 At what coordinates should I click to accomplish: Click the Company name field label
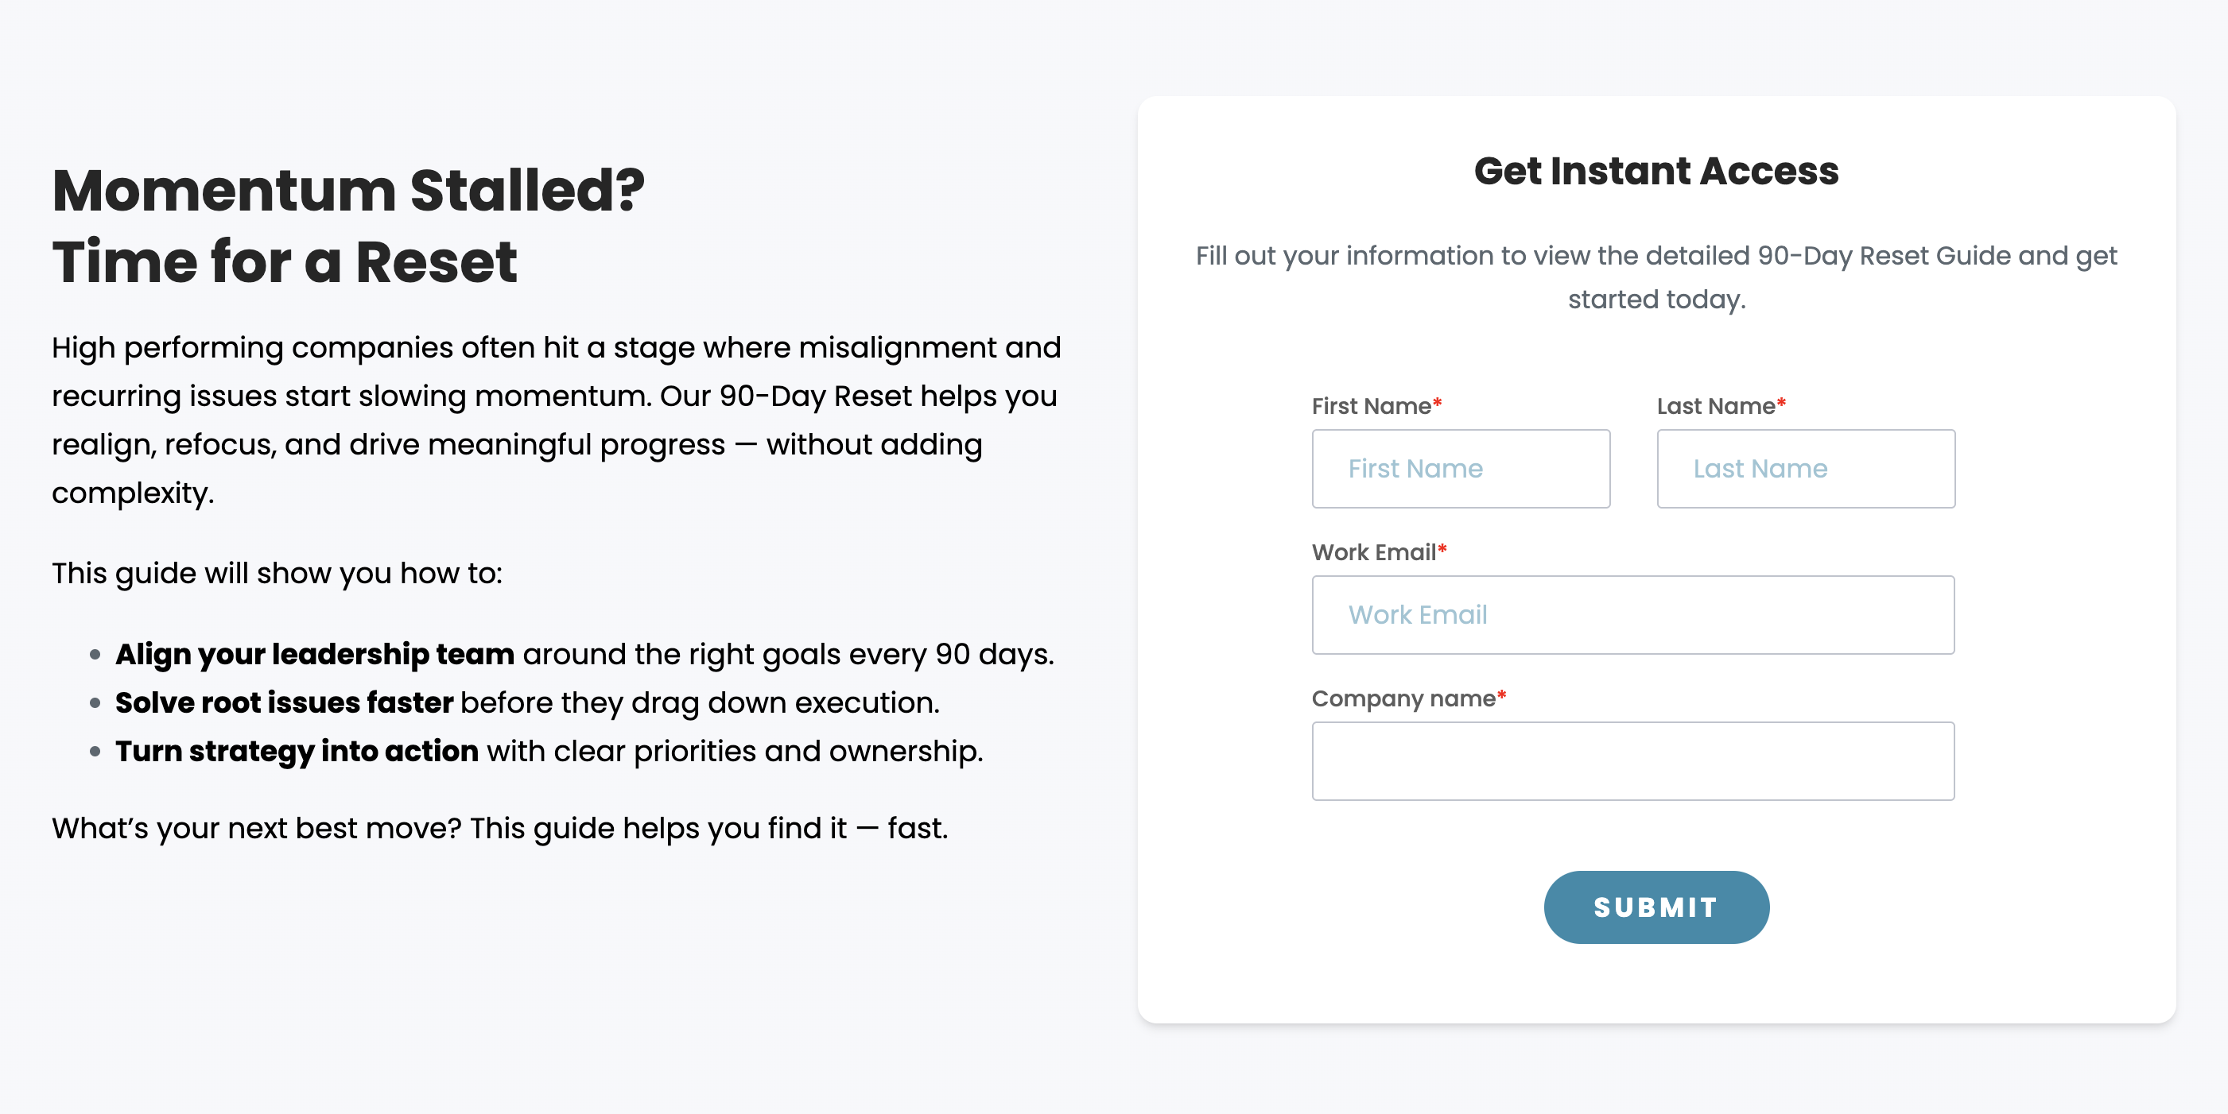[1403, 698]
